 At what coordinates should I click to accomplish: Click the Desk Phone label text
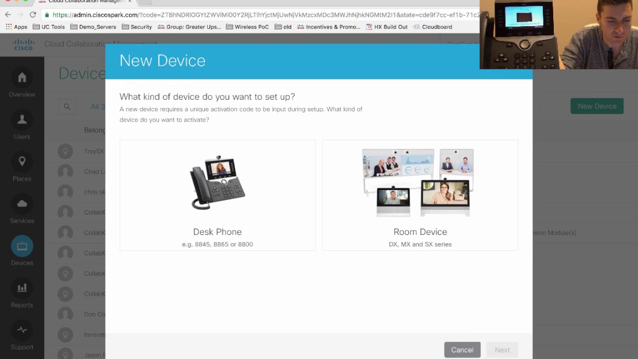(x=217, y=232)
